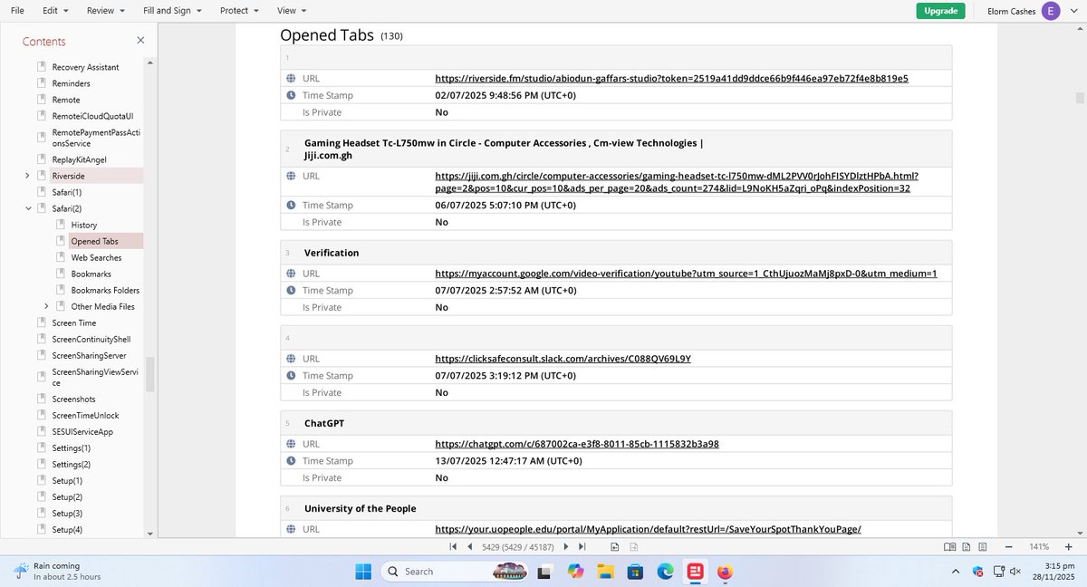Image resolution: width=1087 pixels, height=587 pixels.
Task: Close the Contents panel
Action: click(x=140, y=41)
